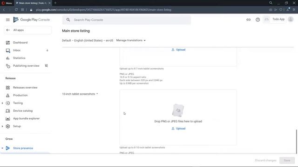Click the Search Play Console field

coord(126,19)
